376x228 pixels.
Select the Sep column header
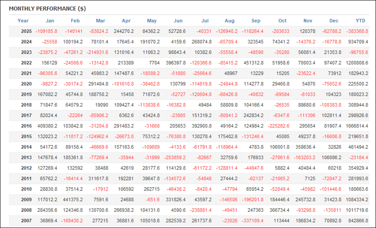point(256,21)
